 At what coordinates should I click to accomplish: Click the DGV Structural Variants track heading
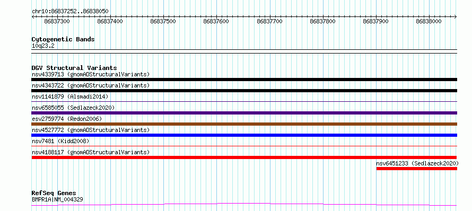(74, 68)
